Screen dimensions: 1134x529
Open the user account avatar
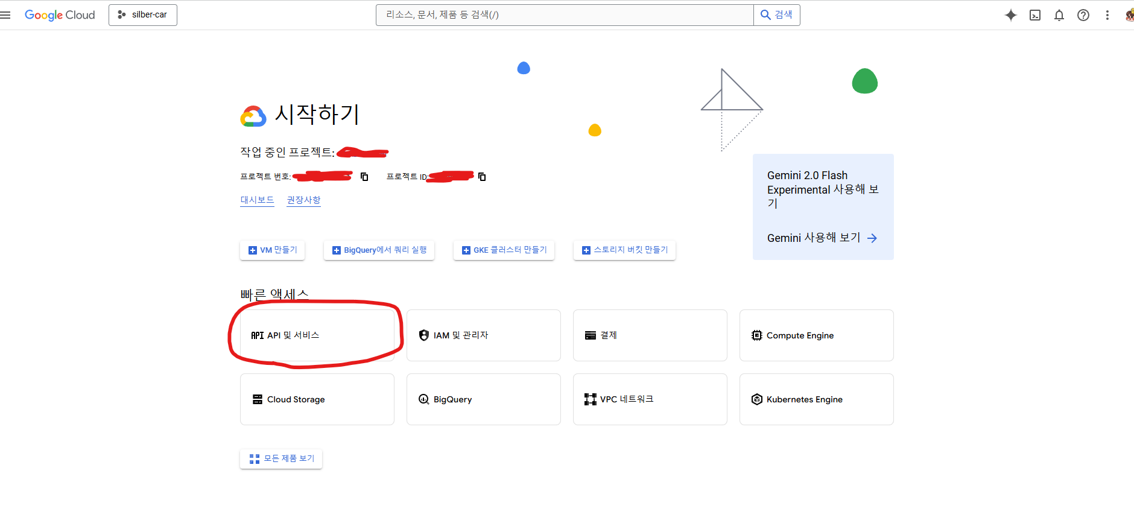[1129, 15]
